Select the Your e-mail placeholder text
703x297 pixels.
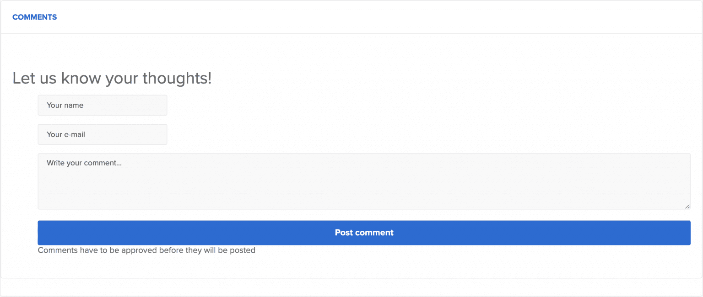point(65,134)
